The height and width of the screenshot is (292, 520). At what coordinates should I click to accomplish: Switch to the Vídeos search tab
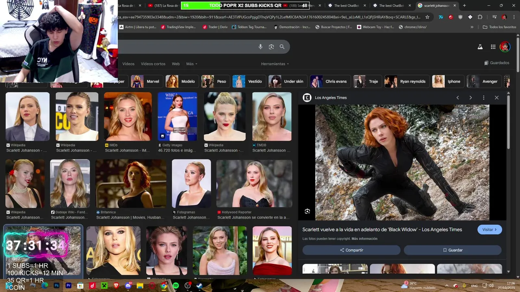pyautogui.click(x=128, y=64)
